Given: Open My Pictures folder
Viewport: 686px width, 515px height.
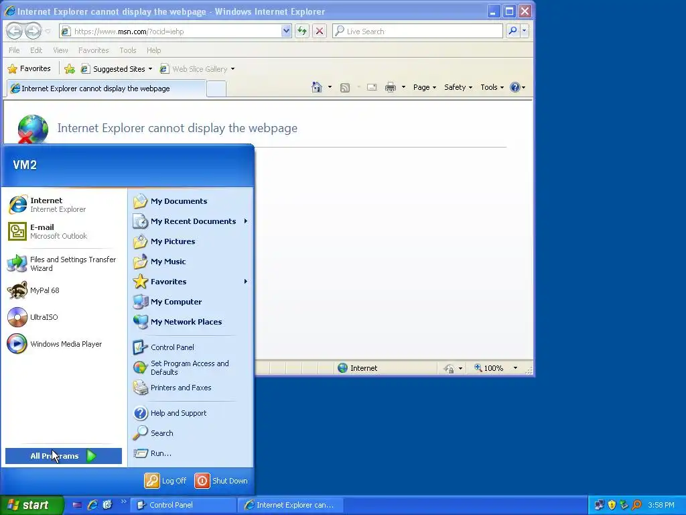Looking at the screenshot, I should coord(191,241).
